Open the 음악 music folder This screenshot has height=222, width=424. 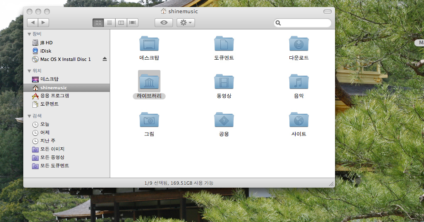298,82
